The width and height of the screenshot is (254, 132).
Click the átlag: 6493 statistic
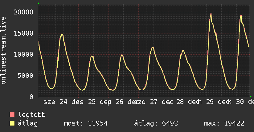coord(156,123)
